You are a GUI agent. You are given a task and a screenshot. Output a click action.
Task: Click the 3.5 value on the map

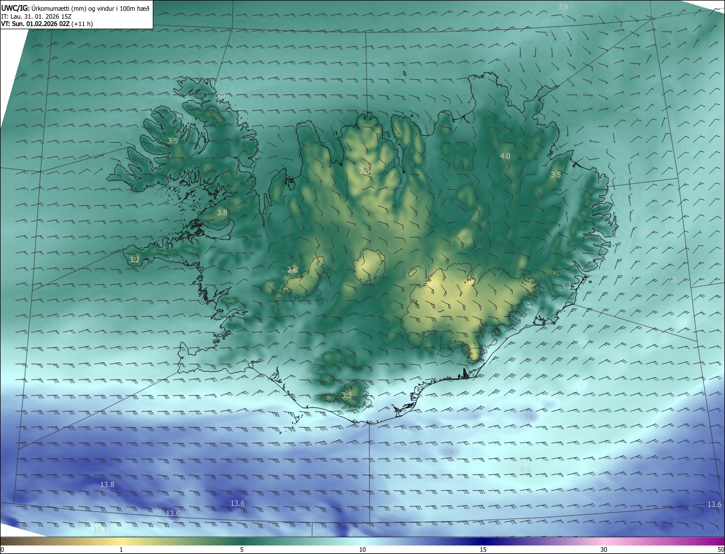pyautogui.click(x=556, y=175)
